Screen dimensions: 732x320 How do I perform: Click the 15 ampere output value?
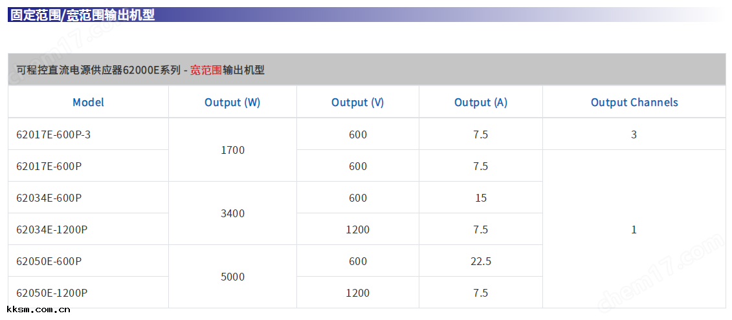481,198
